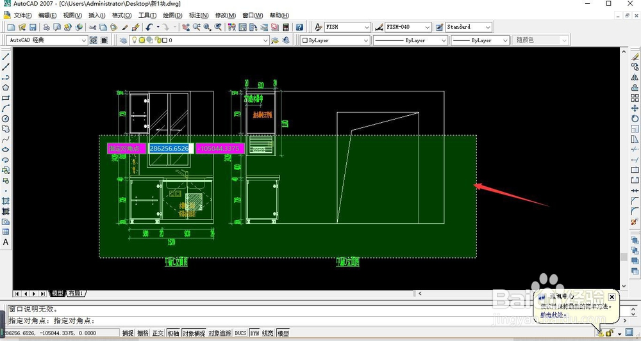
Task: Select the Hatch tool
Action: [6, 201]
